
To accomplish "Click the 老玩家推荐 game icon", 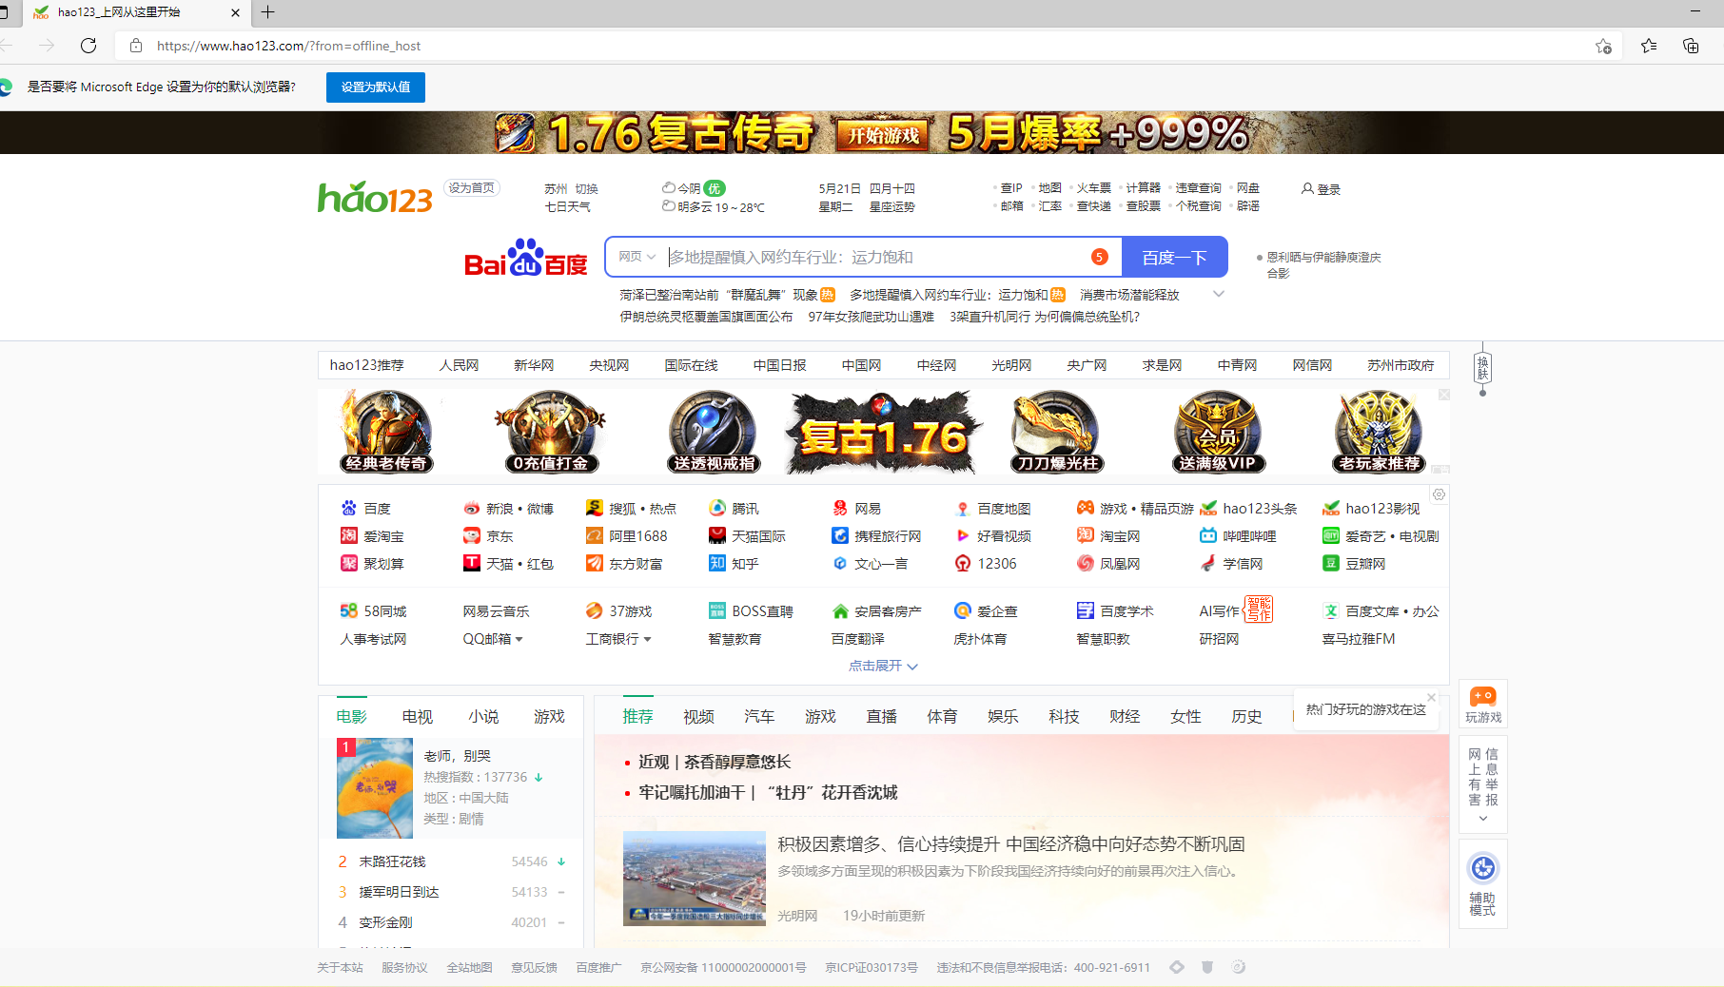I will [1379, 433].
